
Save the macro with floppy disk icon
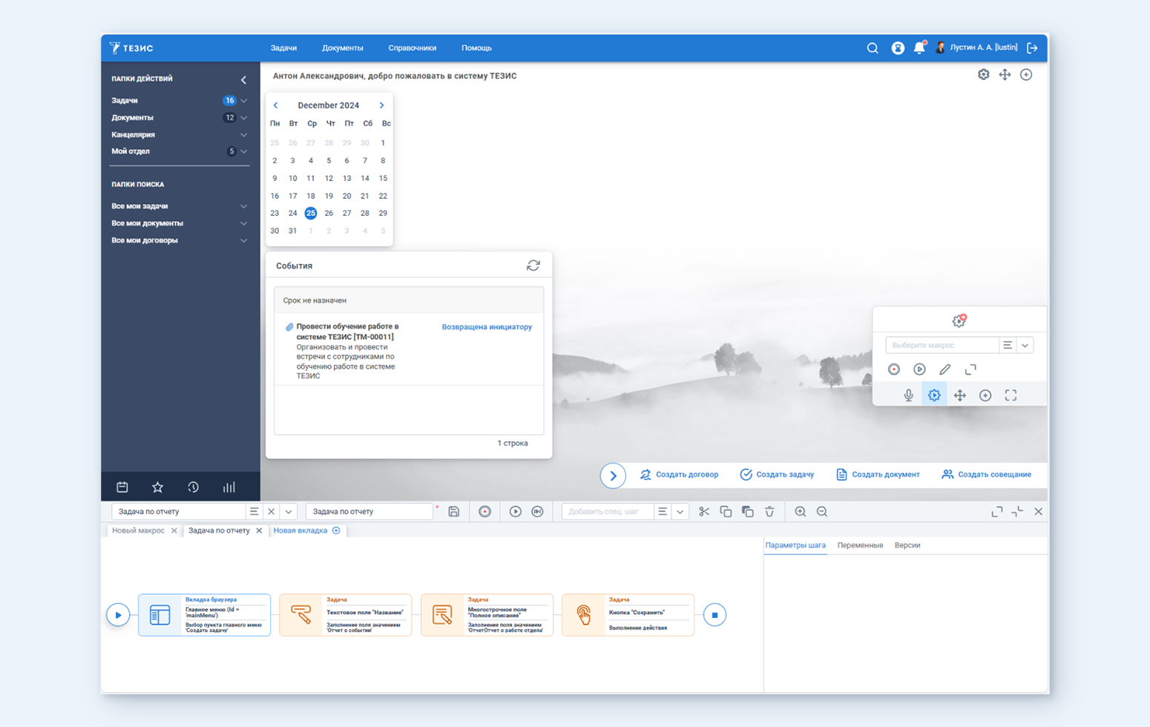pos(454,512)
